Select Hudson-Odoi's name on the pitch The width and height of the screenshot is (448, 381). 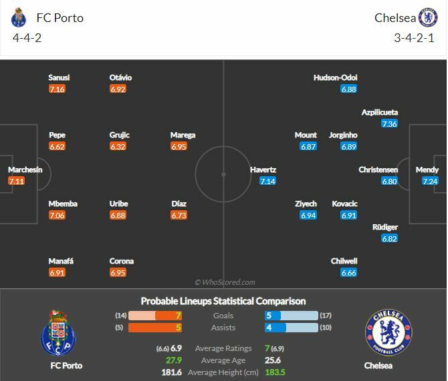click(335, 77)
